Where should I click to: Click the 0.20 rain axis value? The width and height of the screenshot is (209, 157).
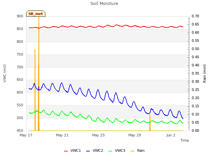pos(195,98)
